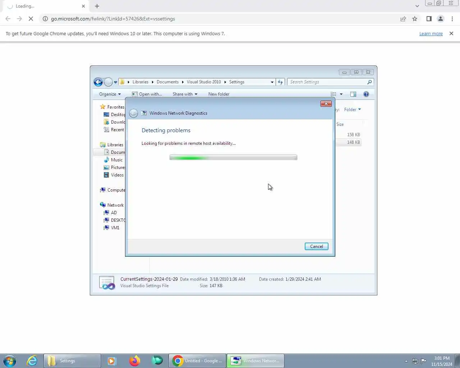Open the Arrange by Folder dropdown
460x368 pixels.
(x=352, y=110)
